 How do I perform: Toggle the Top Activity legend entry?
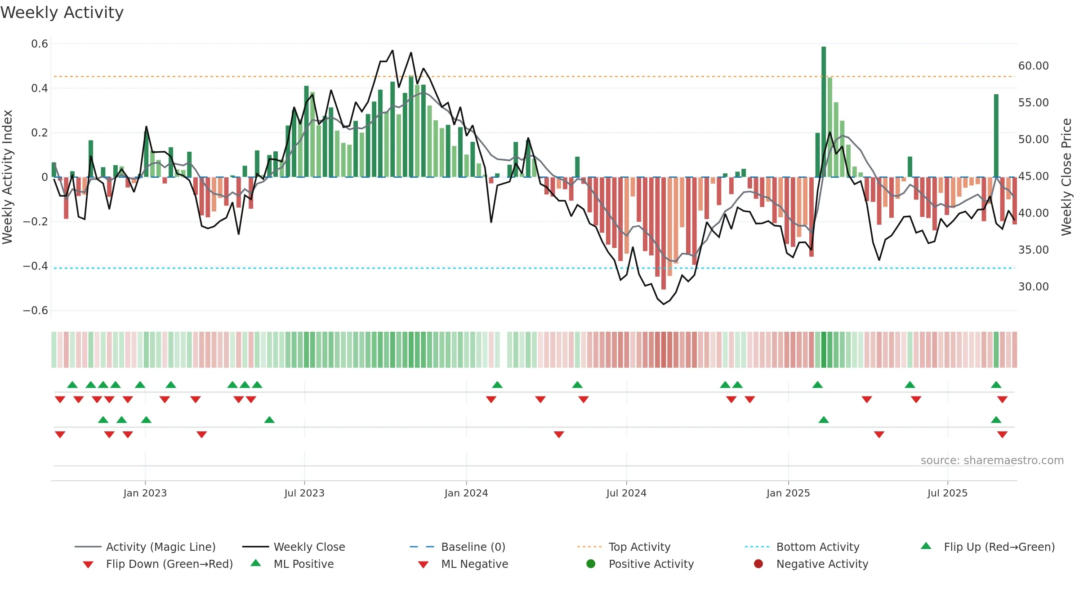click(624, 547)
